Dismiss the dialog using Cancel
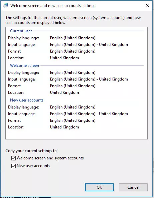This screenshot has width=154, height=198. 133,187
